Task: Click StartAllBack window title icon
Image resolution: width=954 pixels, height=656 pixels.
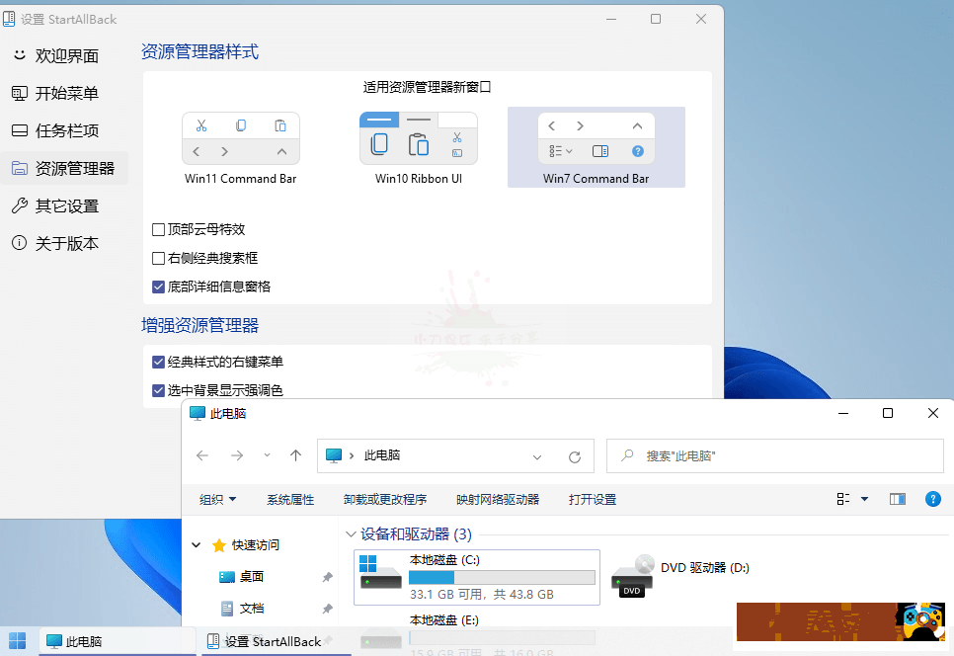Action: pyautogui.click(x=9, y=19)
